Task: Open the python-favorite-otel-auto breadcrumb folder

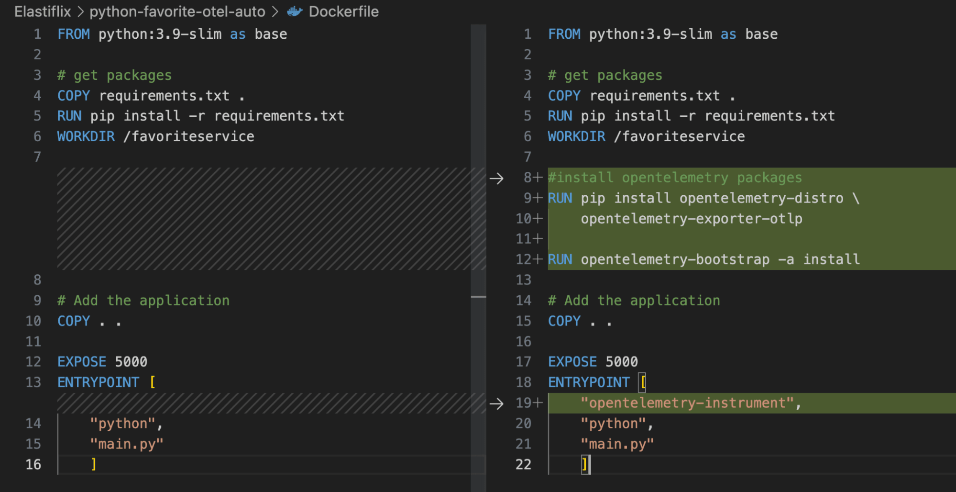Action: coord(177,11)
